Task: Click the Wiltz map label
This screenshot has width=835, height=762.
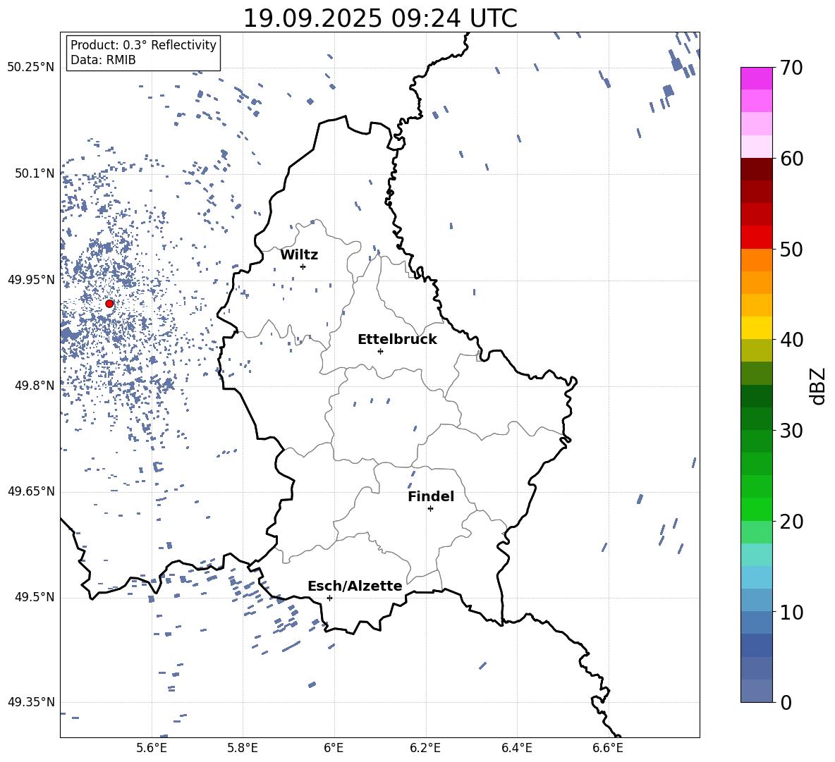Action: tap(299, 255)
